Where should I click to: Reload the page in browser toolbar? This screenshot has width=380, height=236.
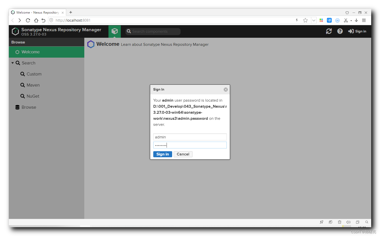[28, 20]
